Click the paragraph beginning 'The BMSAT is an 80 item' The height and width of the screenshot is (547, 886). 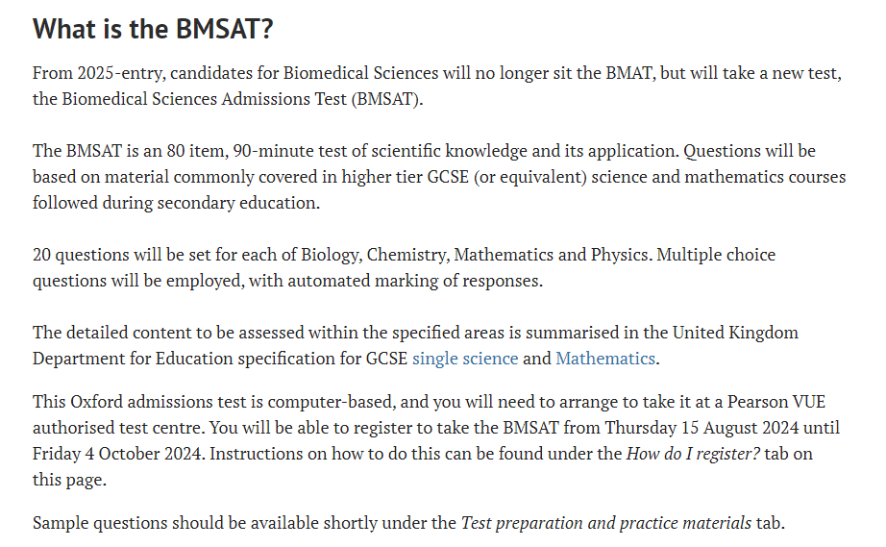[439, 177]
